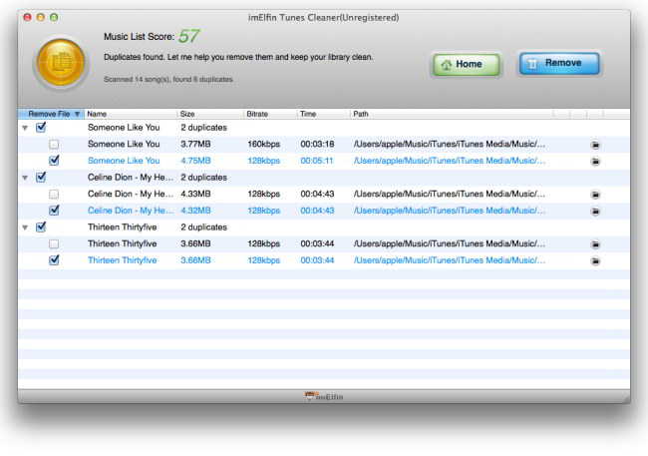This screenshot has width=648, height=456.
Task: Uncheck the Someone Like You group checkbox
Action: click(41, 128)
